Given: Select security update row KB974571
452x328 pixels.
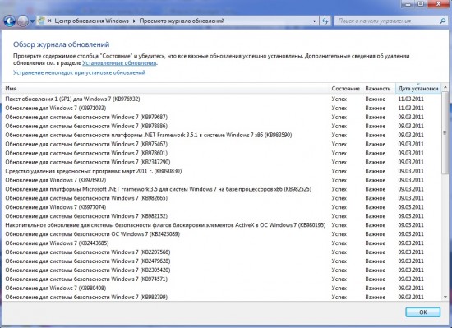Looking at the screenshot, I should (x=222, y=279).
